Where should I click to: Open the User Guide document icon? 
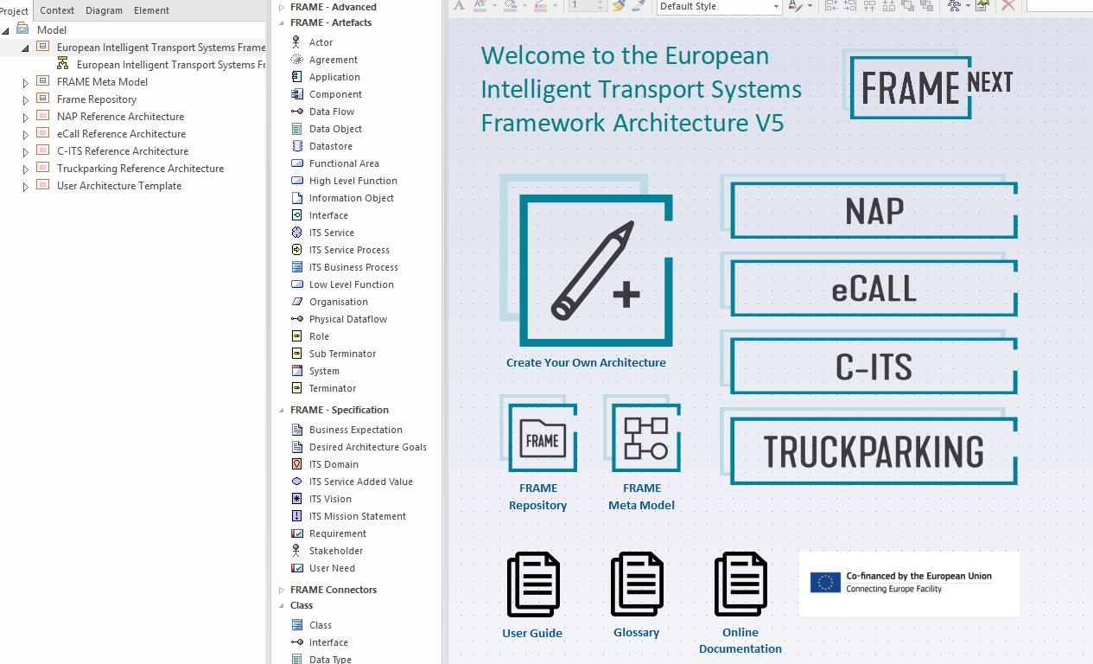click(x=533, y=585)
